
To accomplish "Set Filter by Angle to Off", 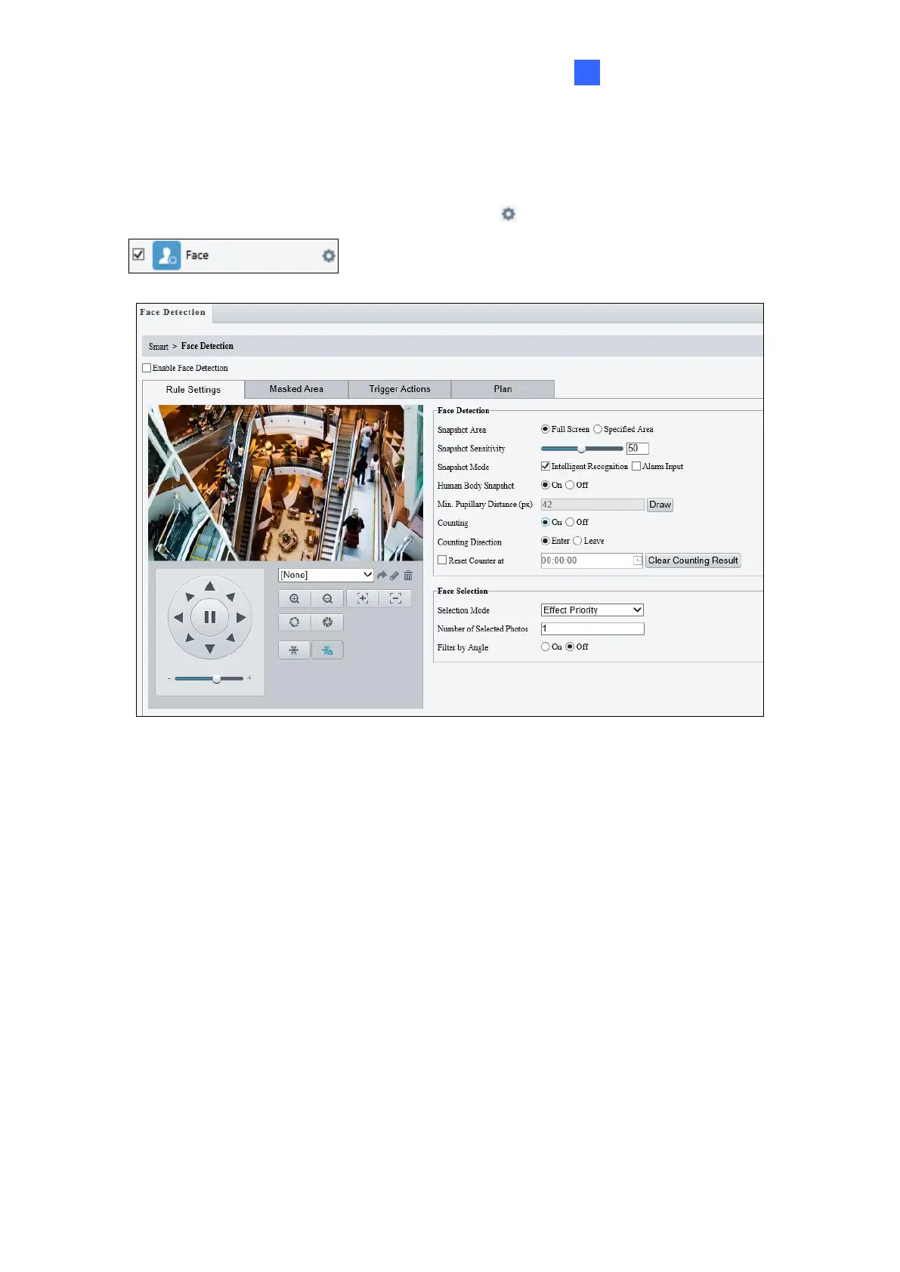I will 570,647.
